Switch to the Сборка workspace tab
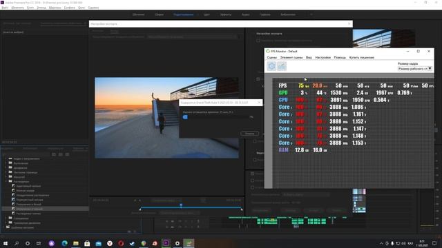This screenshot has height=248, width=442. pos(160,14)
